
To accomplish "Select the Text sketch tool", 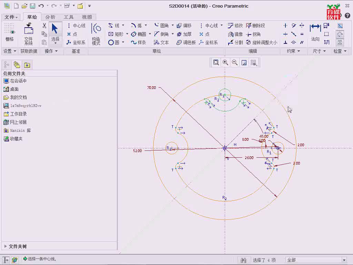I will [161, 42].
